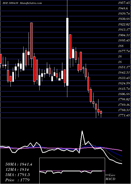This screenshot has width=131, height=184.
Task: Click the tallest white candlestick body
Action: [67, 52]
